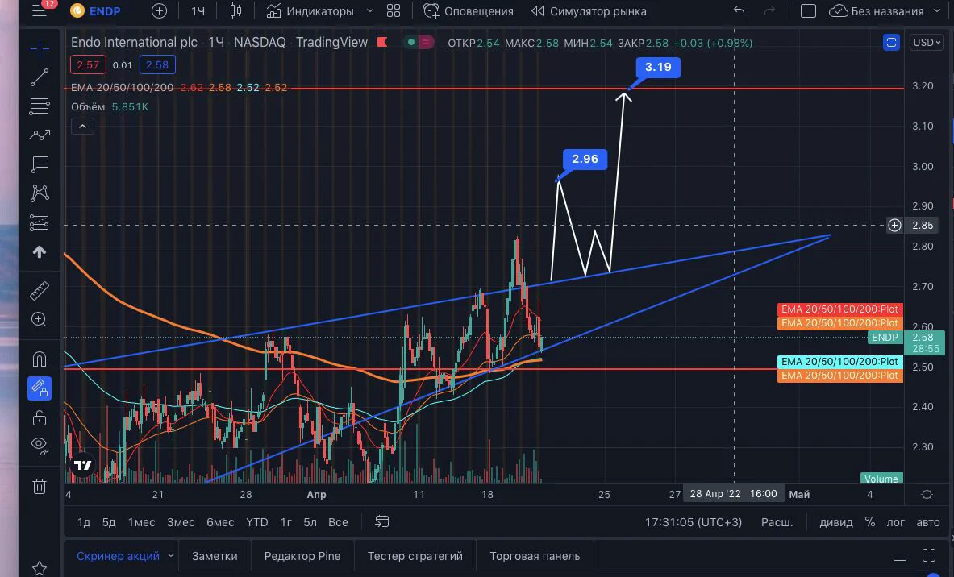Open Fibonacci and Gann tools
The width and height of the screenshot is (954, 577).
tap(40, 106)
